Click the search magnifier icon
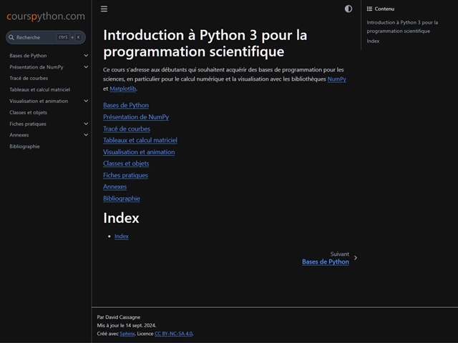 pos(12,37)
